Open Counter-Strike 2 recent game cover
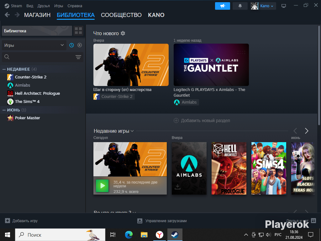321x241 pixels. 130,159
